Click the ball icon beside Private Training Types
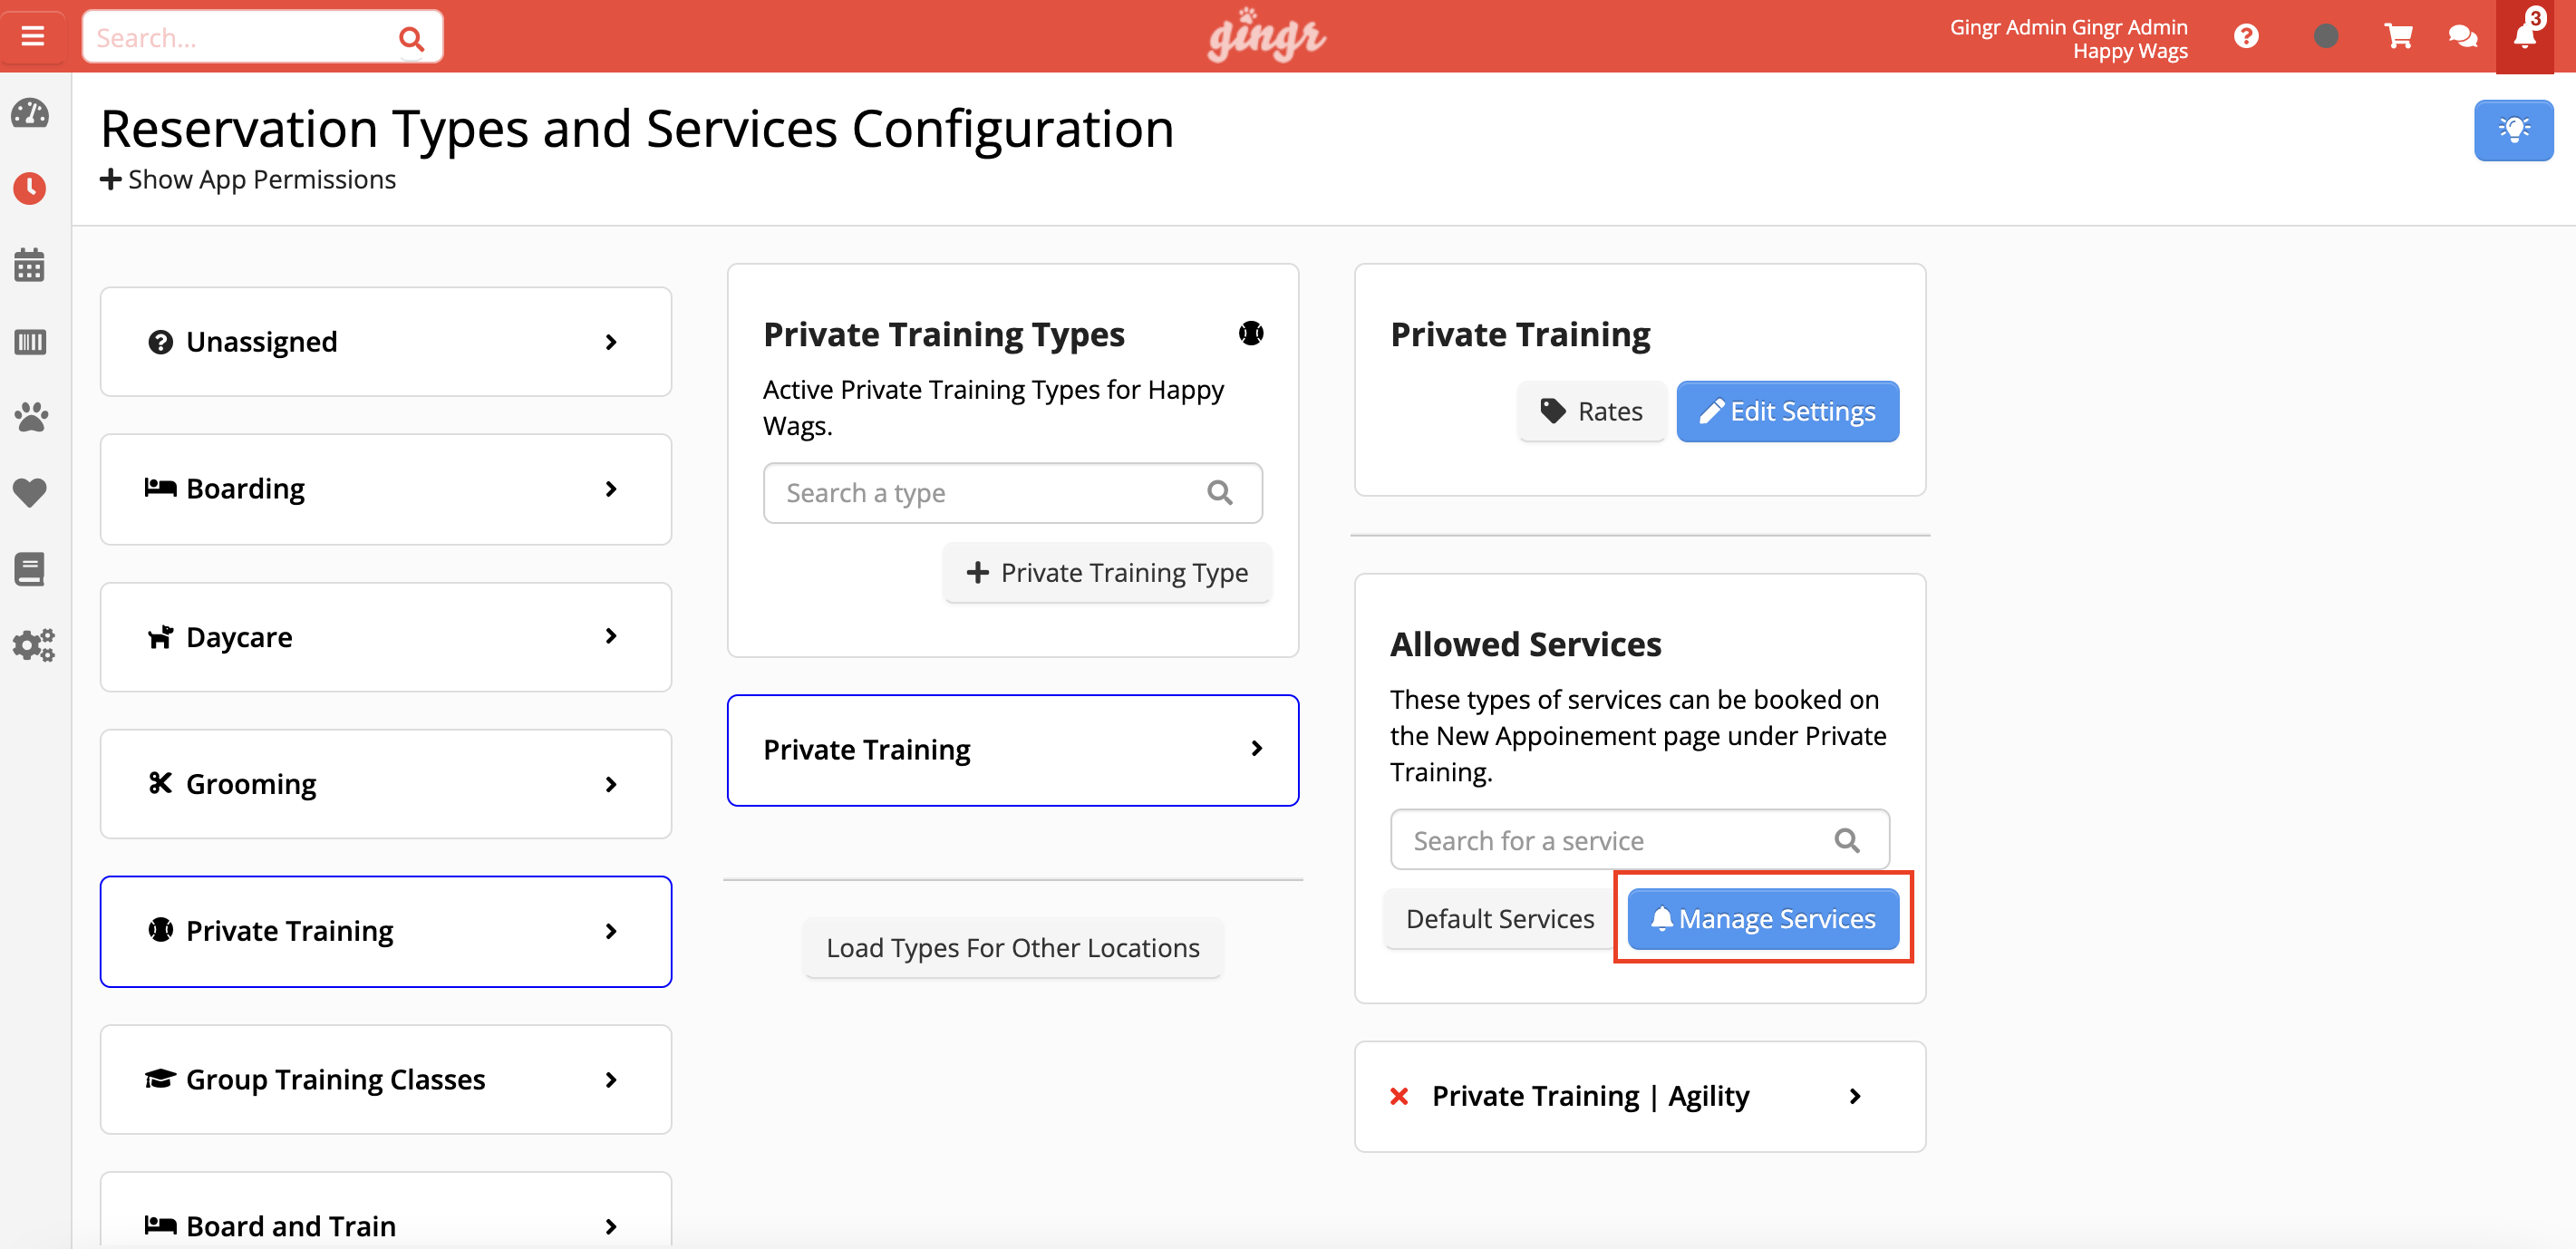 1251,333
